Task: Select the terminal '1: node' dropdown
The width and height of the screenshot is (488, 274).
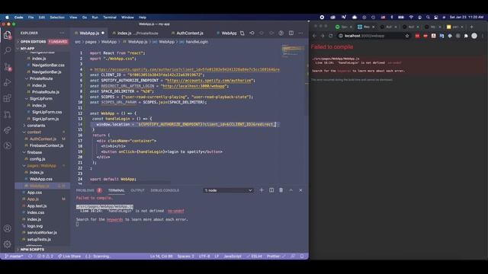Action: [x=228, y=190]
